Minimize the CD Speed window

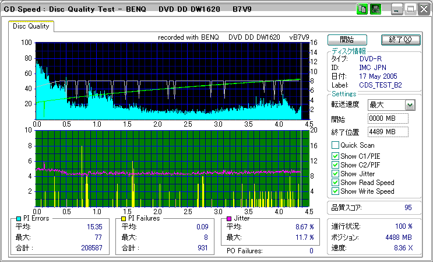(397, 9)
